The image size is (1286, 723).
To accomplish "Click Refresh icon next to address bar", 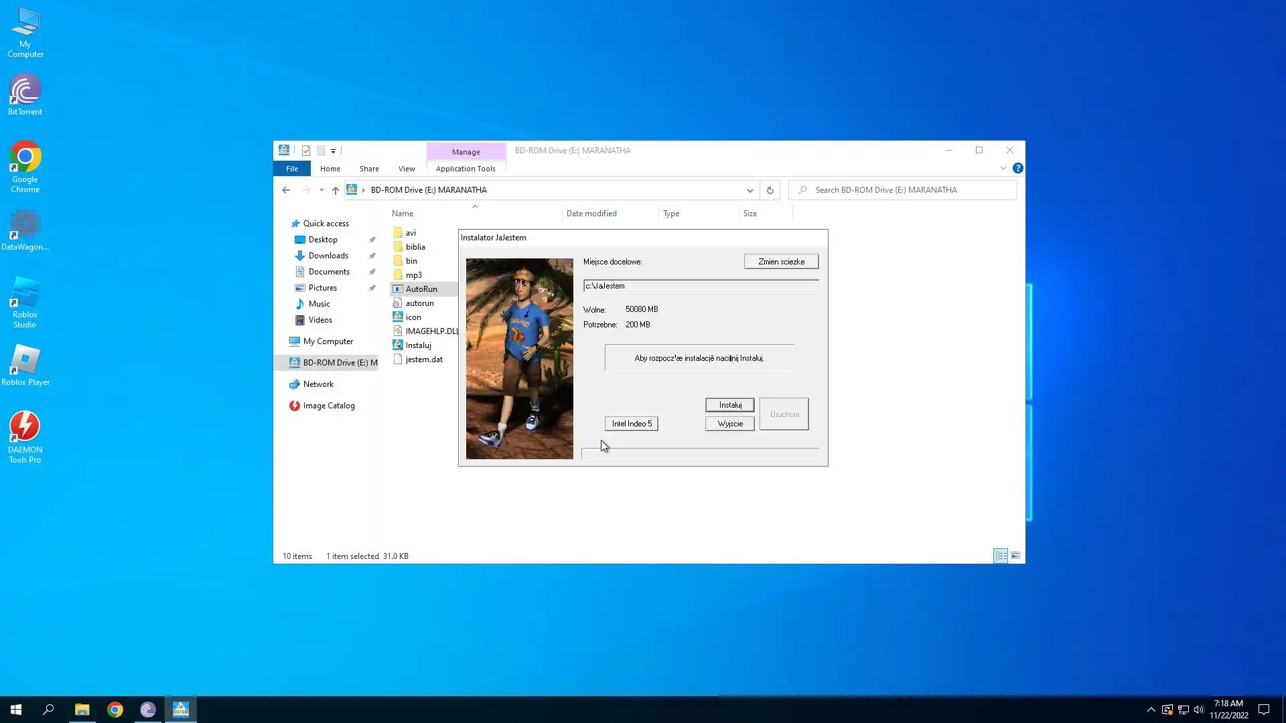I will click(770, 190).
